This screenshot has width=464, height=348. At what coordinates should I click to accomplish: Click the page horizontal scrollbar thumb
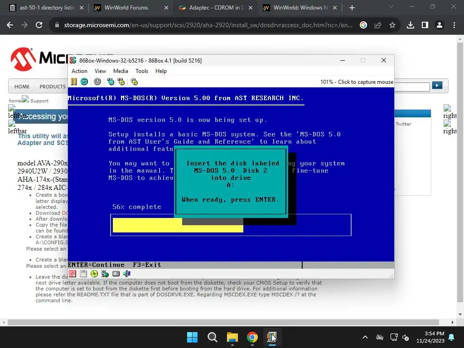point(223,322)
